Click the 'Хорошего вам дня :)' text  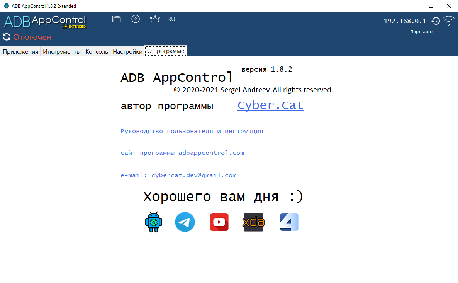point(224,197)
